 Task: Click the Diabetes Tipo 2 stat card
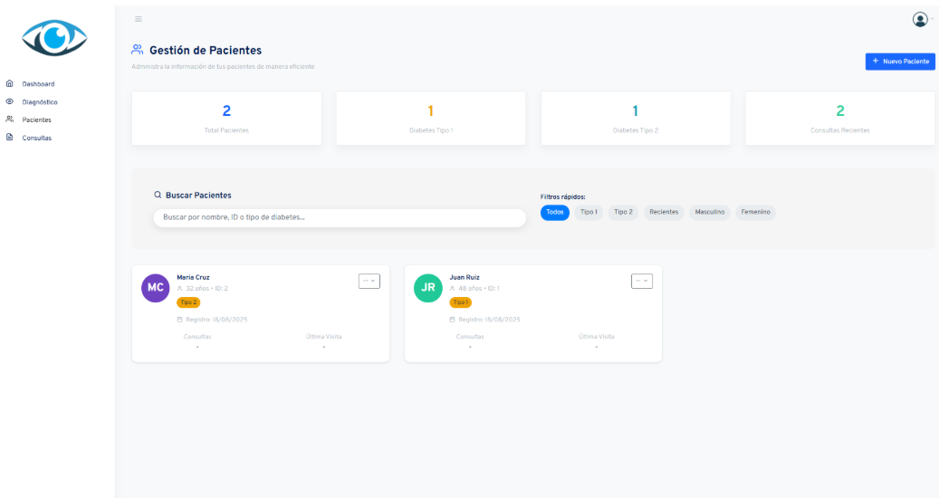tap(636, 118)
